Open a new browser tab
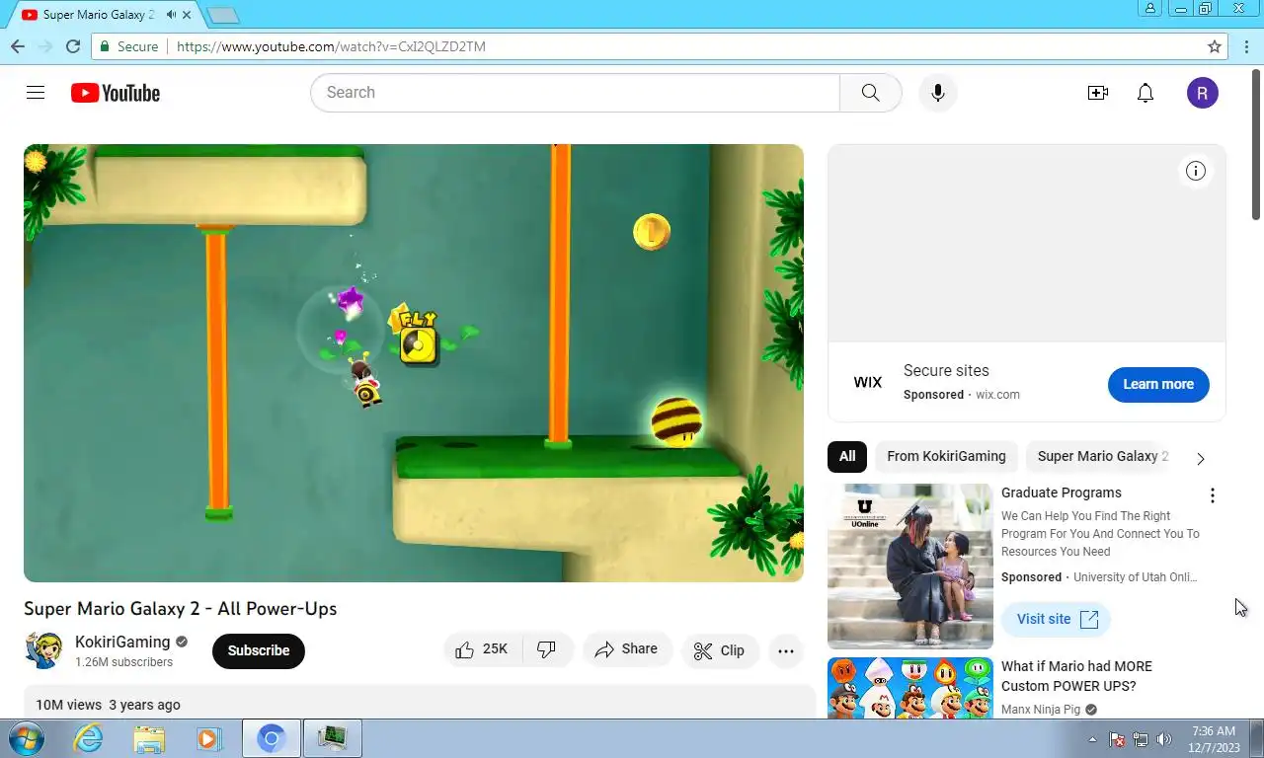Image resolution: width=1264 pixels, height=758 pixels. point(223,15)
